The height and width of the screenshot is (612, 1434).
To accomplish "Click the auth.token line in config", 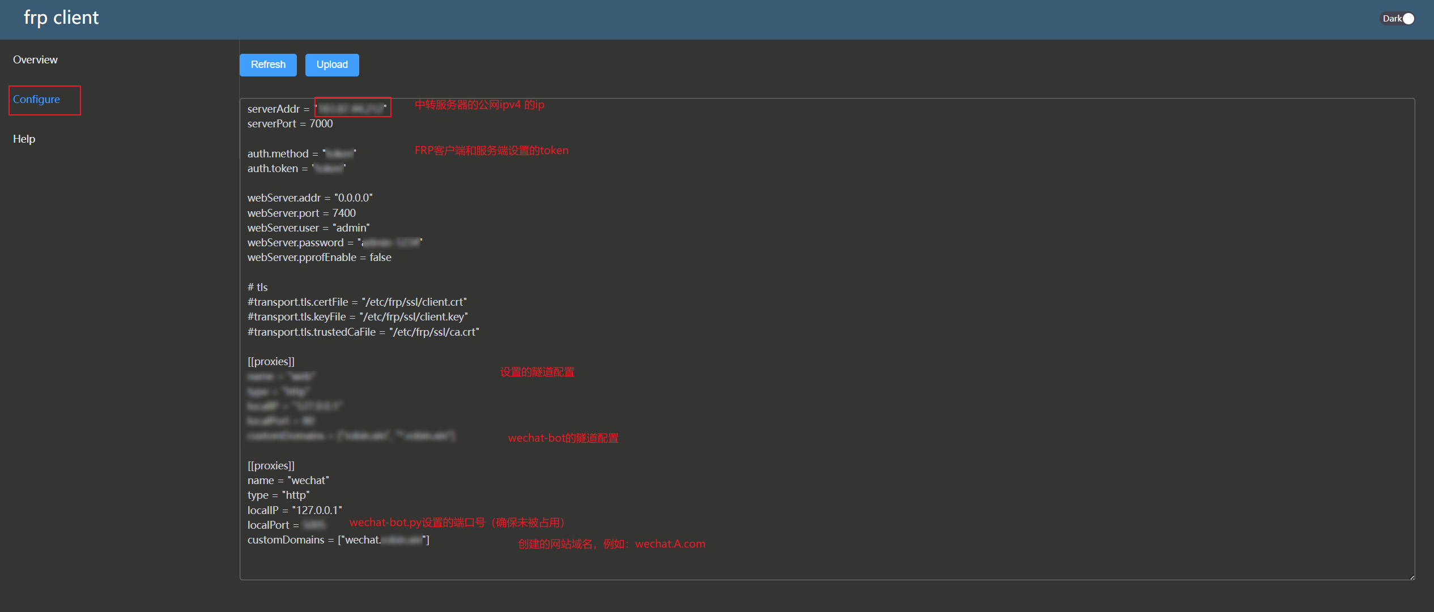I will pyautogui.click(x=296, y=169).
